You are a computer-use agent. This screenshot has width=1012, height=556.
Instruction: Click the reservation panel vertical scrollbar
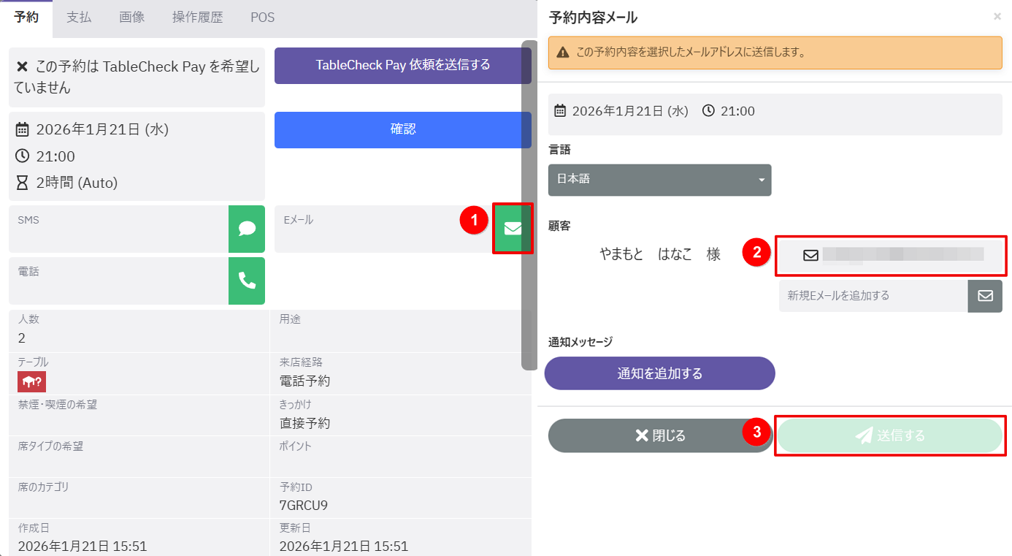529,205
